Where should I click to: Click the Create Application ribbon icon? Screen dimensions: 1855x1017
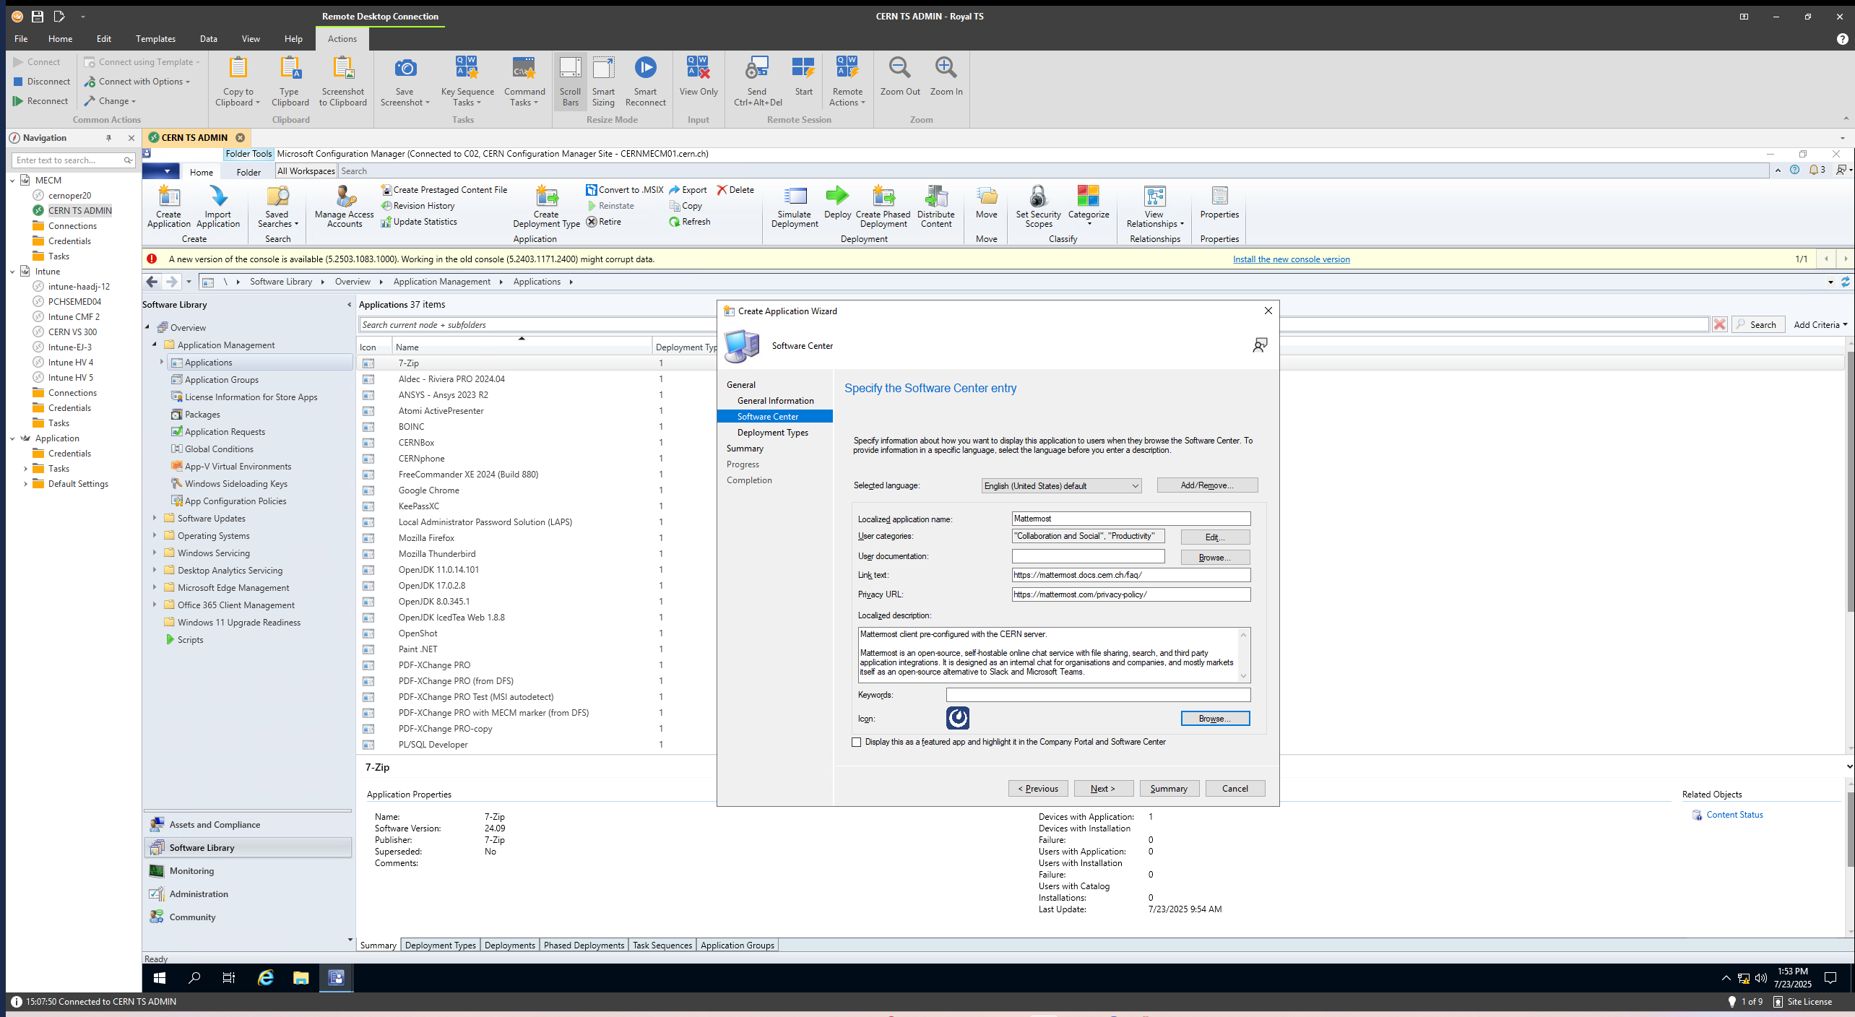(x=168, y=207)
